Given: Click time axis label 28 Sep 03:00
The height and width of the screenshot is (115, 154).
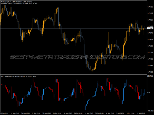Looking at the screenshot, I should coord(57,113).
